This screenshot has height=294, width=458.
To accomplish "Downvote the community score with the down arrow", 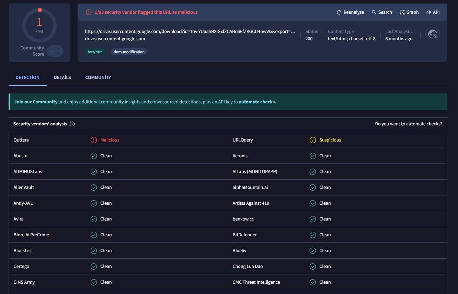I will pos(58,53).
